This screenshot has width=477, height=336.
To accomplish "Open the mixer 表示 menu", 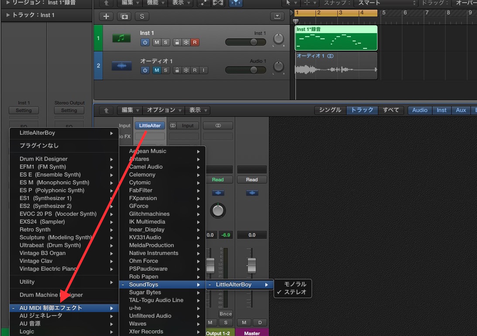I will (198, 110).
